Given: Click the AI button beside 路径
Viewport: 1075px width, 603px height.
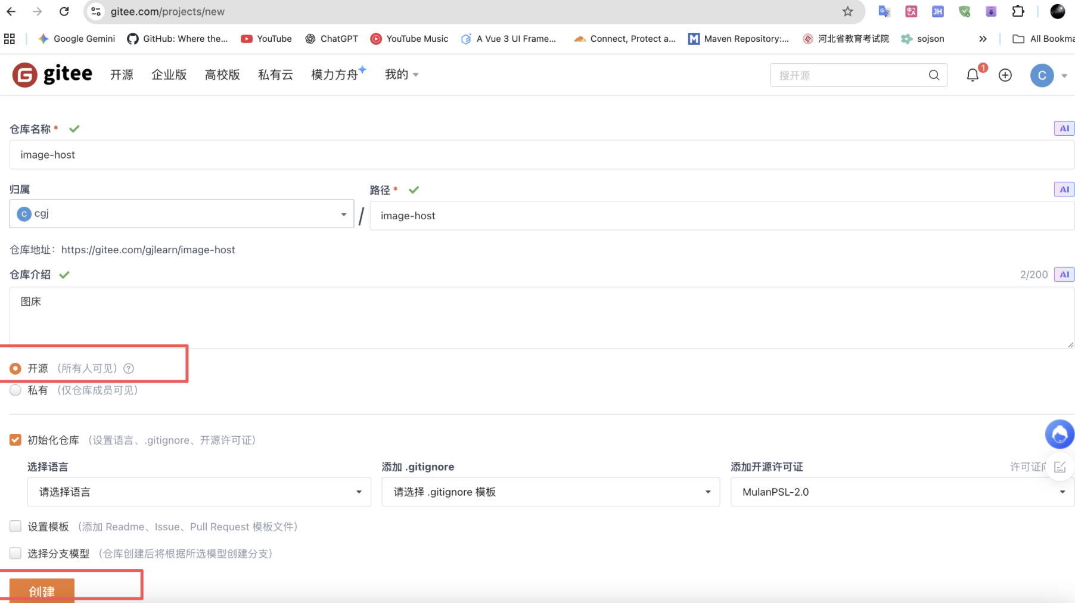Looking at the screenshot, I should 1064,189.
